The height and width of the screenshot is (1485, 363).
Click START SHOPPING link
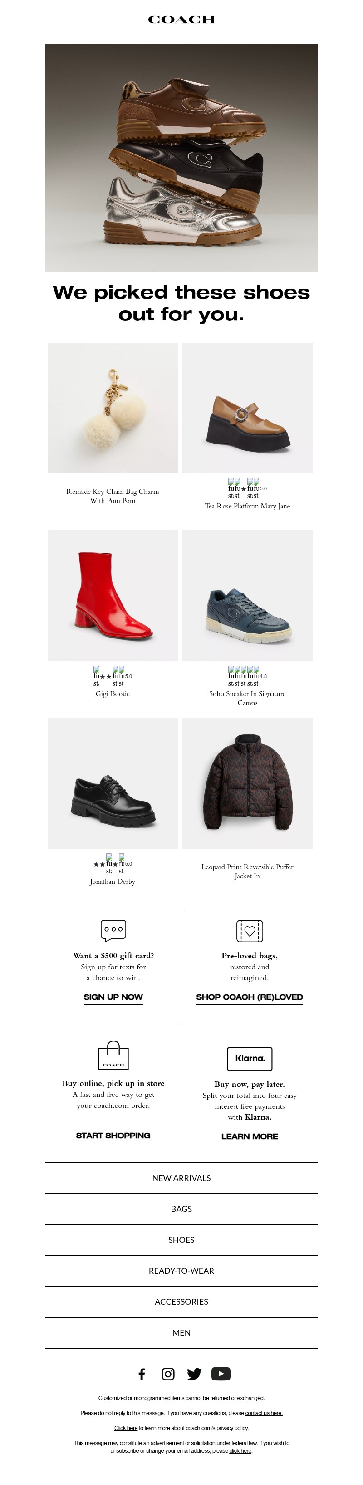point(113,1135)
